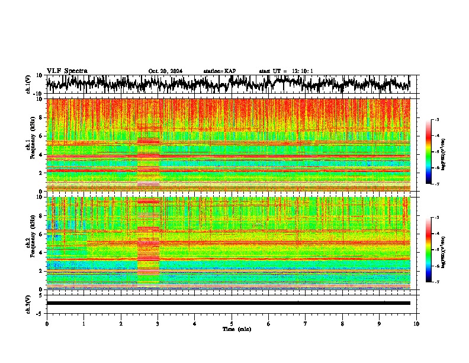Screen dimensions: 469x363
Task: Click the "station=KAP" header text
Action: pos(220,71)
